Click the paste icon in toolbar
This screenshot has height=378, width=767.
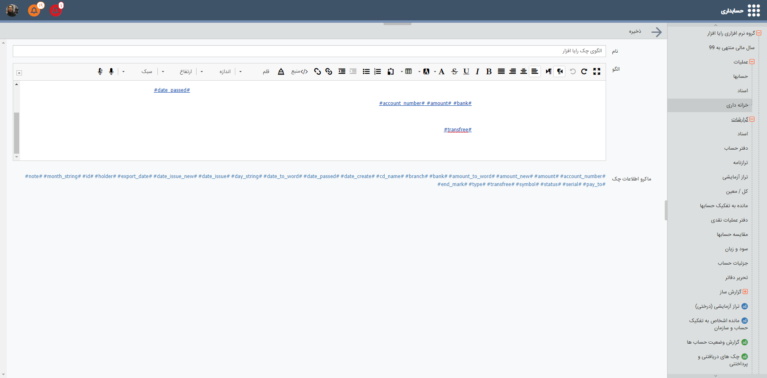[x=391, y=71]
